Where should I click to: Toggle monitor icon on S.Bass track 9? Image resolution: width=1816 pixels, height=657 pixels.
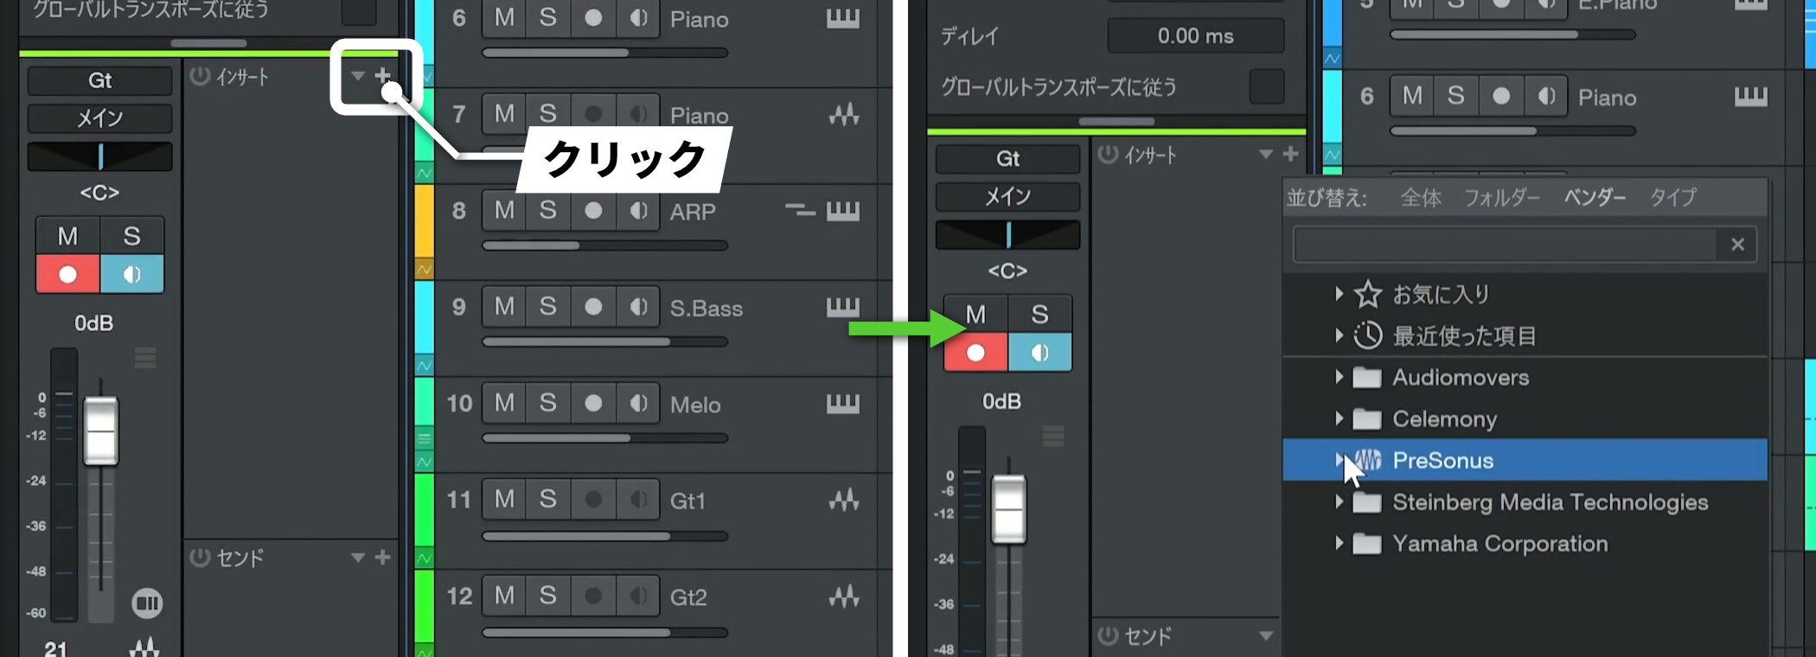[638, 307]
